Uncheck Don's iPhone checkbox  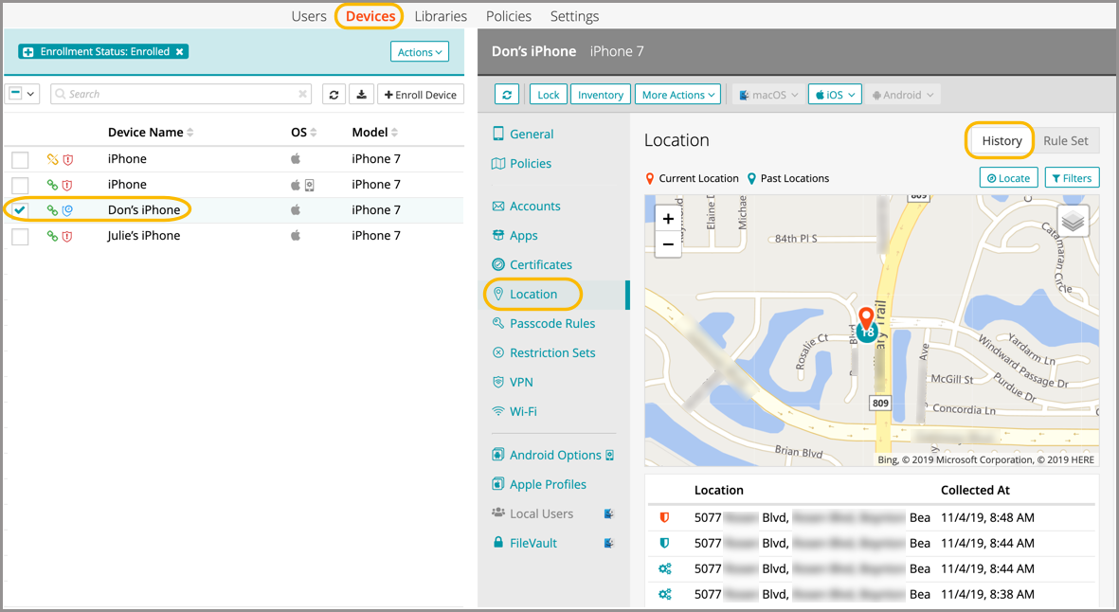click(x=20, y=210)
